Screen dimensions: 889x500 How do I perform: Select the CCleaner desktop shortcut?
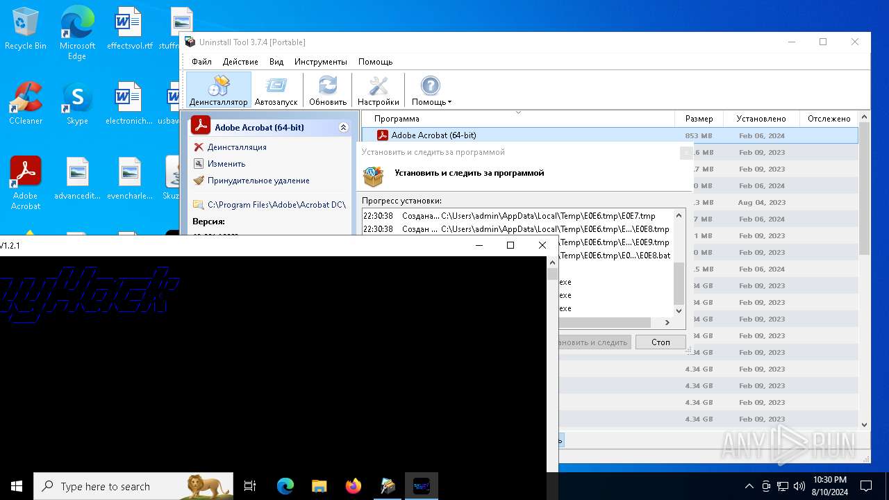pos(26,103)
